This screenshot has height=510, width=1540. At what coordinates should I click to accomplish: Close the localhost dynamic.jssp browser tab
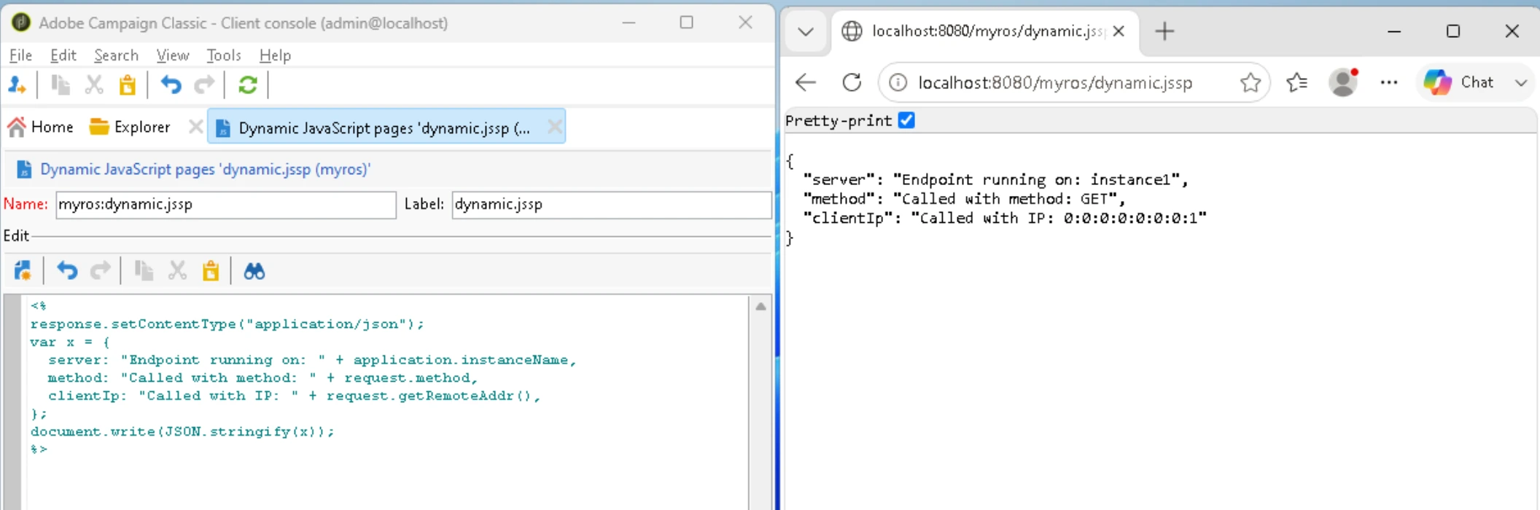1119,31
